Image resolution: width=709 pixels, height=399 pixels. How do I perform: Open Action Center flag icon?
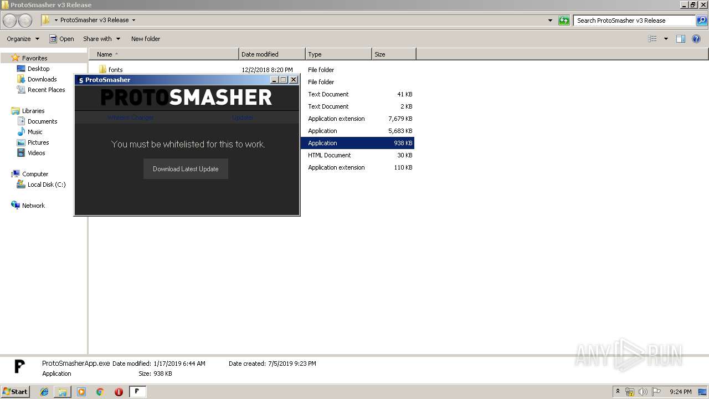656,392
